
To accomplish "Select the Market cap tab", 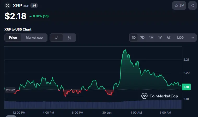I will [x=34, y=38].
